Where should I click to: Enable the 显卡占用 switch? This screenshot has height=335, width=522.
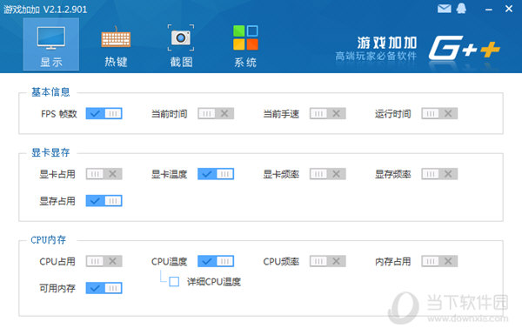coord(104,174)
